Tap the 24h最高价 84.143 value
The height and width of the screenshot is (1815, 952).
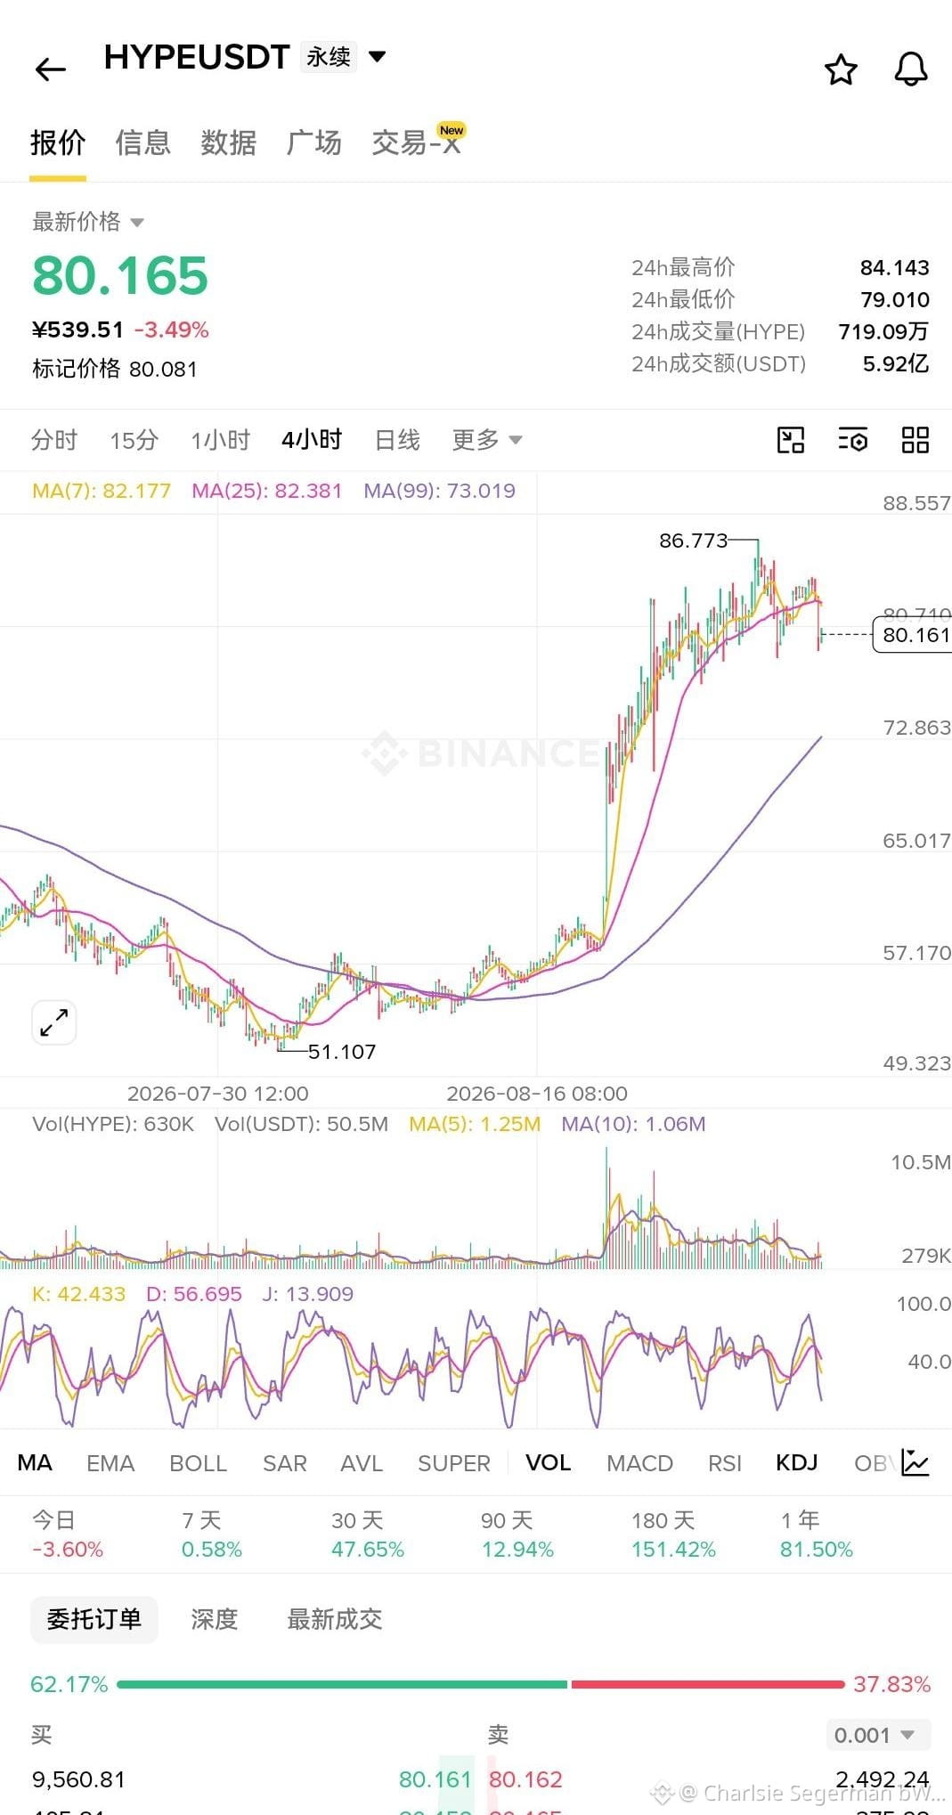pyautogui.click(x=895, y=267)
